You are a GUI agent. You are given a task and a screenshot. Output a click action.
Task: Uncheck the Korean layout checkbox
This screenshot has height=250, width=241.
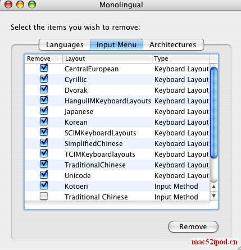44,121
